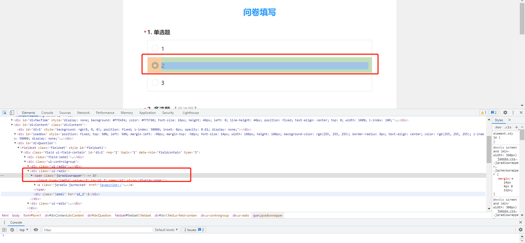525x243 pixels.
Task: Switch to the Sources tab
Action: pos(65,112)
